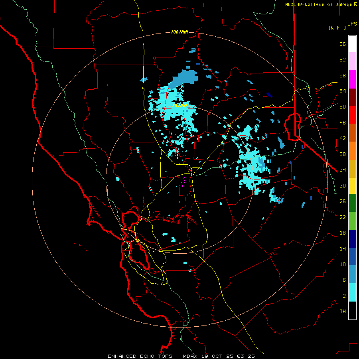Click the legend value 2
Viewport: 359px width, 359px height.
pos(344,296)
